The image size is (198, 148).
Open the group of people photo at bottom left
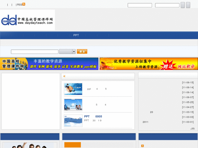30,145
